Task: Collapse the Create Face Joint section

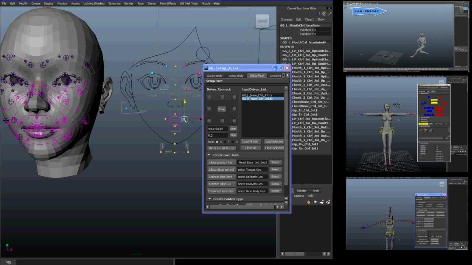Action: tap(209, 155)
